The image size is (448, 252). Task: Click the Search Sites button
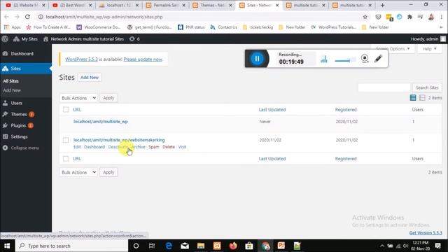tap(427, 87)
